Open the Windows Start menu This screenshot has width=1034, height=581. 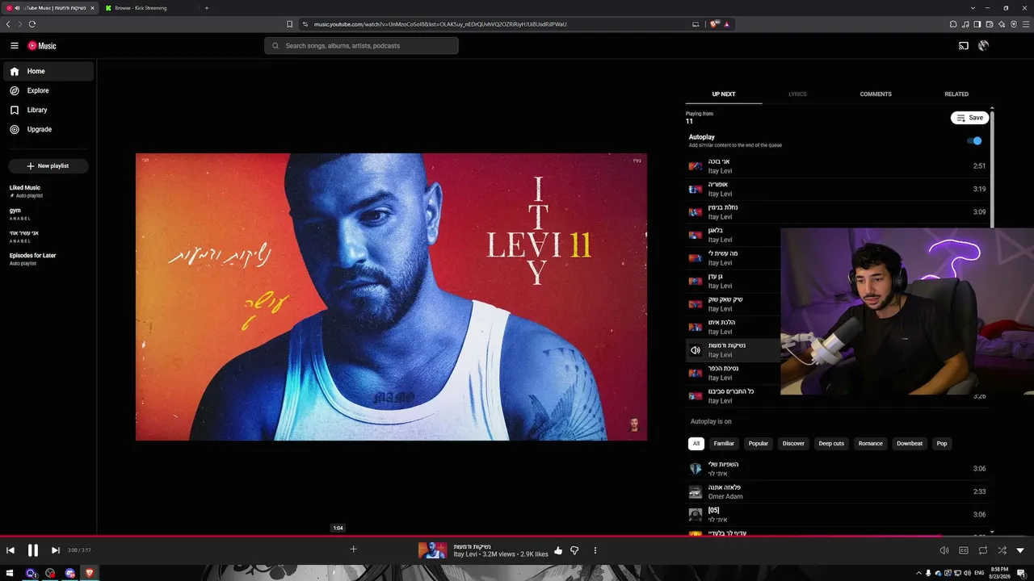11,573
